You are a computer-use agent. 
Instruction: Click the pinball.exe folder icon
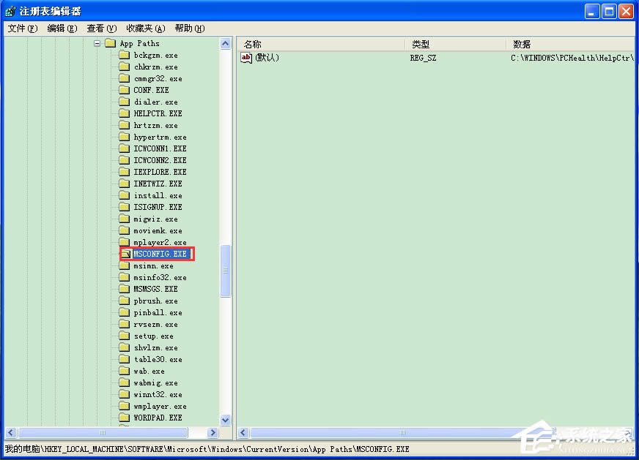[125, 312]
